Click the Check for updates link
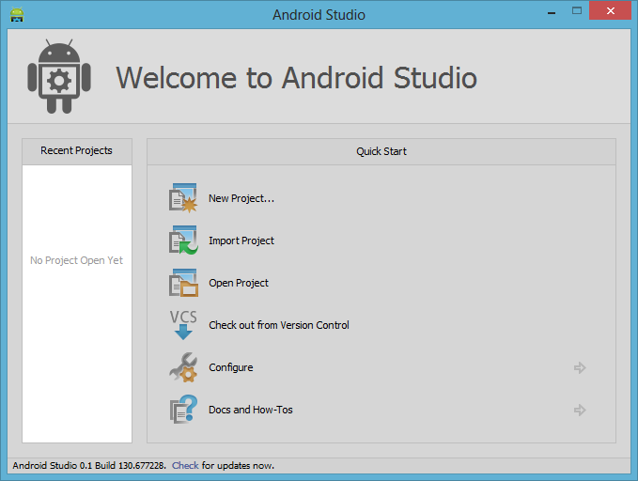Image resolution: width=638 pixels, height=481 pixels. click(x=185, y=466)
